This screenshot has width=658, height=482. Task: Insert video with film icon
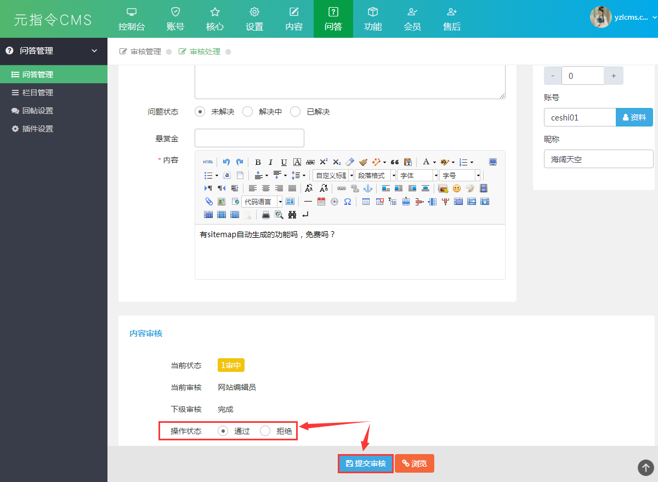(484, 188)
